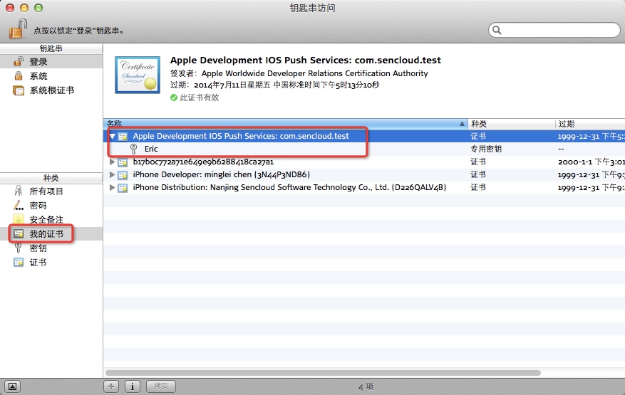This screenshot has height=395, width=625.
Task: Expand iPhone Distribution: Nanjing Sencloud certificate
Action: click(x=113, y=187)
